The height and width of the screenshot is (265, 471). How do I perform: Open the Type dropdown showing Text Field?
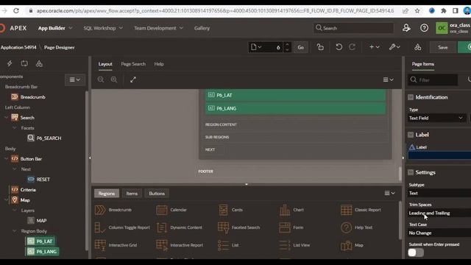[436, 118]
